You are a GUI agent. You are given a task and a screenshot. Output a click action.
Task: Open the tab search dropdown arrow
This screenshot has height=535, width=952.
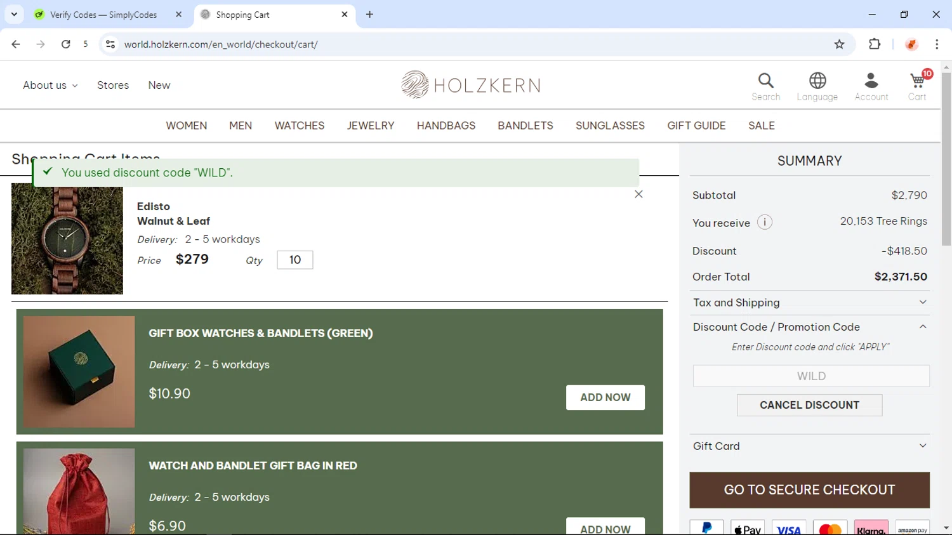(x=14, y=15)
